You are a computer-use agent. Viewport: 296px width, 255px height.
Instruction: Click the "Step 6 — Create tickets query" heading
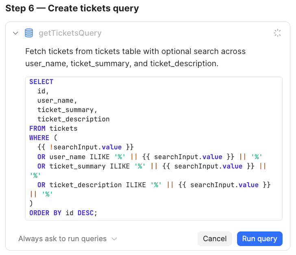[x=72, y=8]
